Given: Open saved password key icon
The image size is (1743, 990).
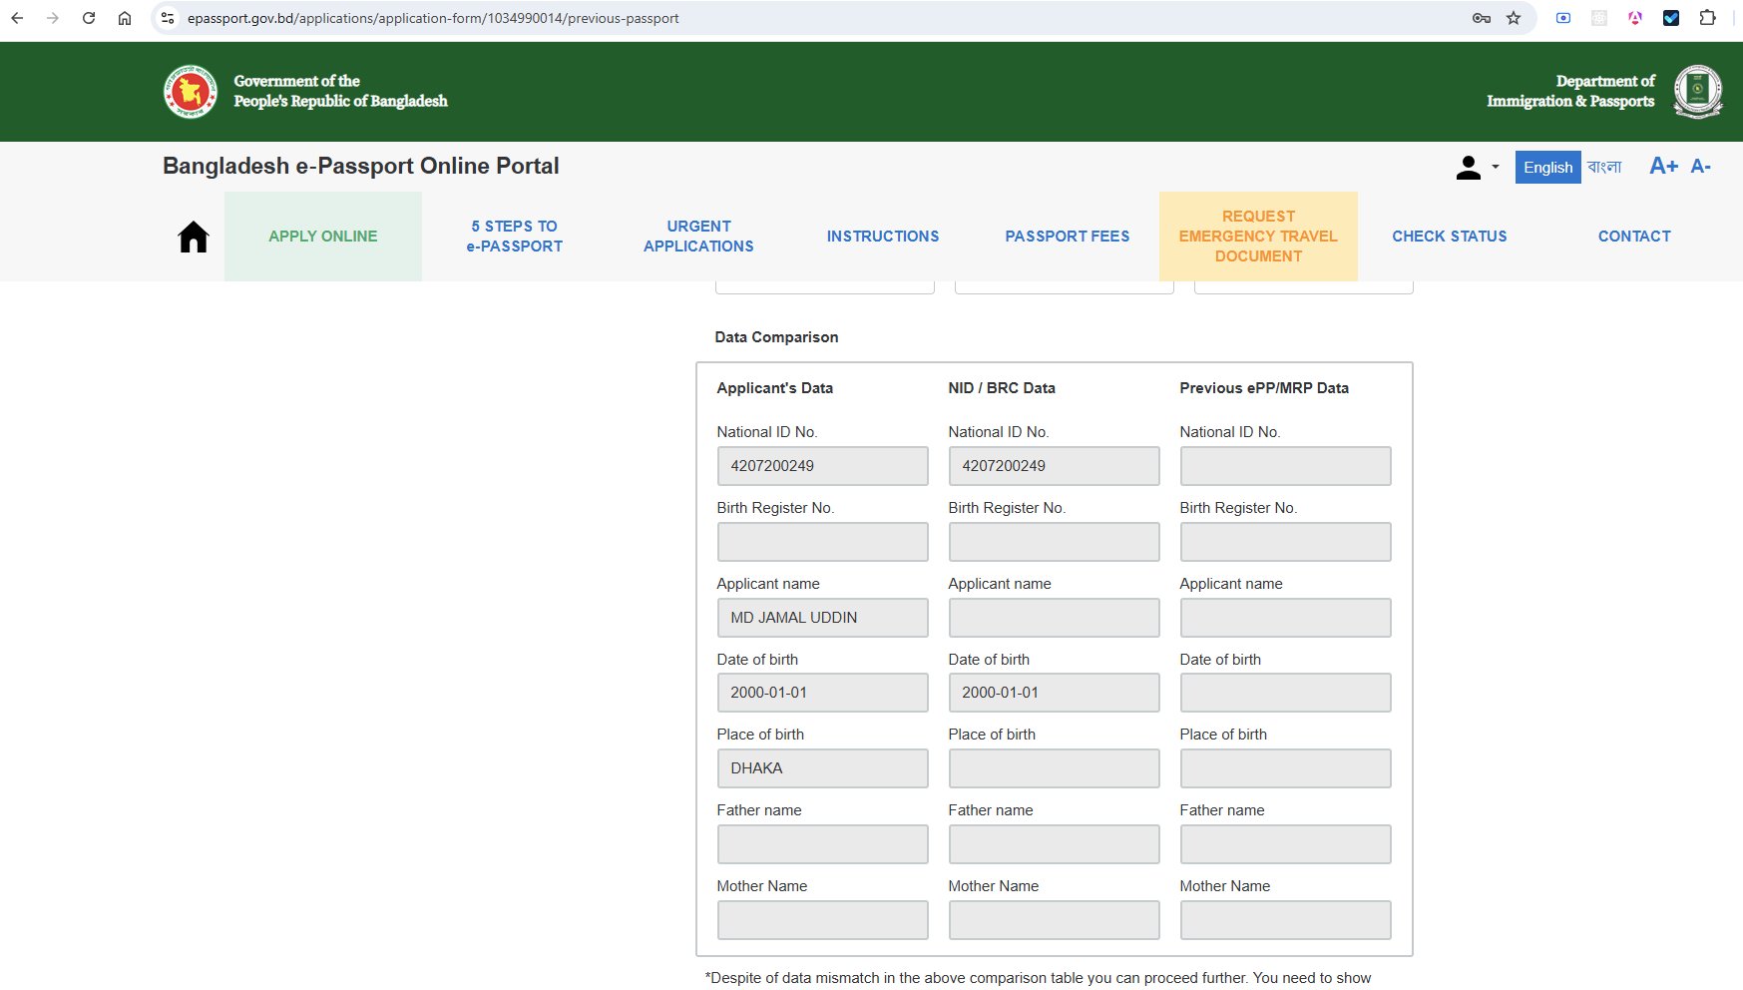Looking at the screenshot, I should coord(1482,18).
